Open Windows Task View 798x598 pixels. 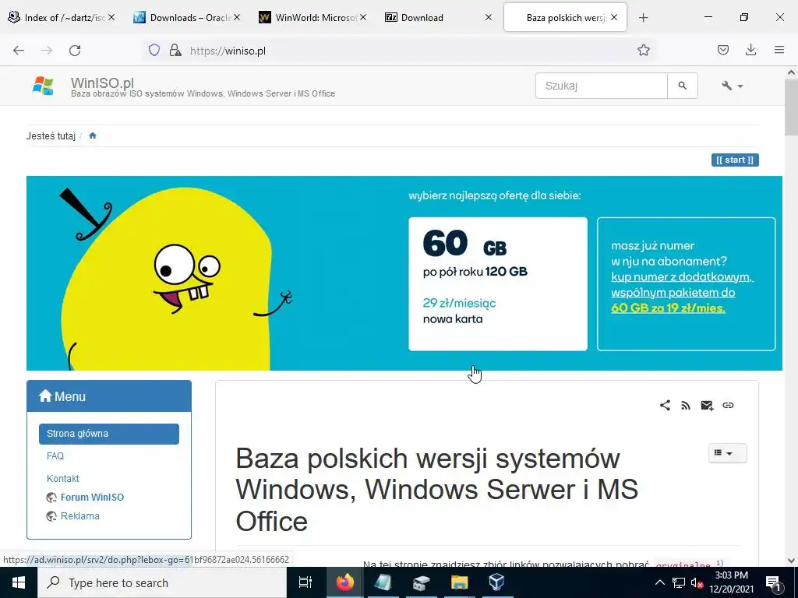(305, 582)
